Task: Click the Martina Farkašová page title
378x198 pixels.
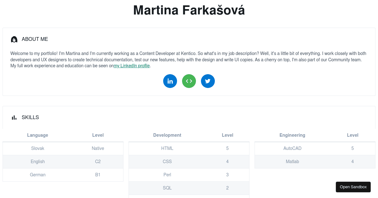Action: tap(189, 10)
